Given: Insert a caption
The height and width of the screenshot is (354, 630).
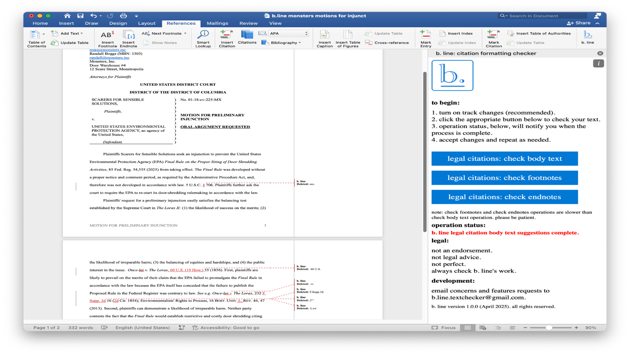Looking at the screenshot, I should click(x=325, y=39).
